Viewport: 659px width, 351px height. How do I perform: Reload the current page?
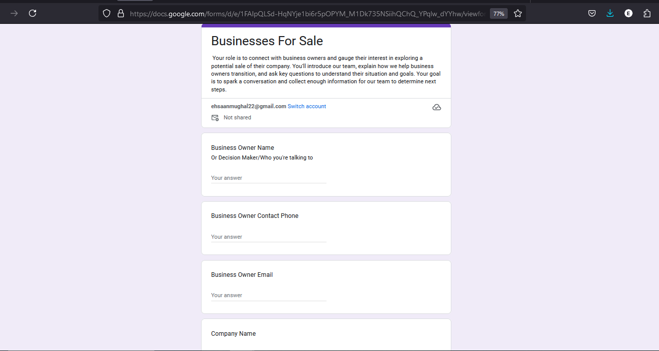32,13
